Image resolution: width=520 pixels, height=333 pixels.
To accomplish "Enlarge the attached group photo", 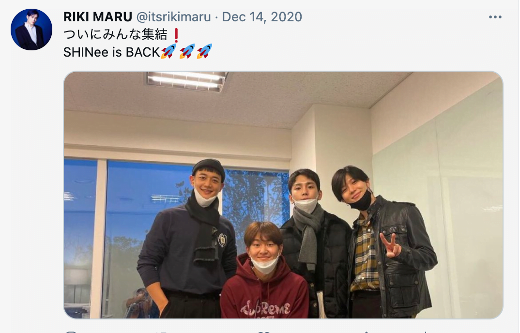I will click(x=283, y=195).
